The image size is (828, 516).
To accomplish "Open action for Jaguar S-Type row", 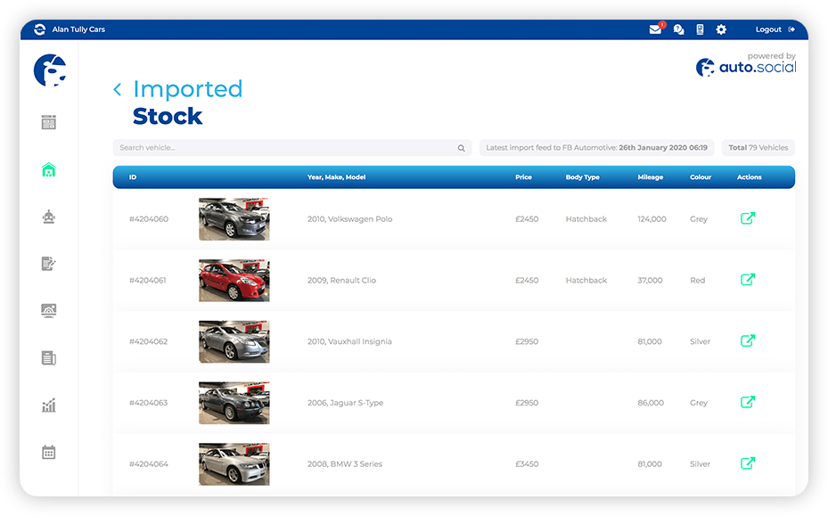I will 748,402.
